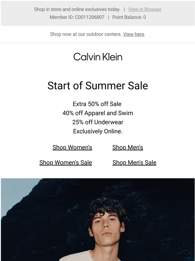This screenshot has width=195, height=261.
Task: Go to Shop Women's Sale
Action: [x=66, y=163]
